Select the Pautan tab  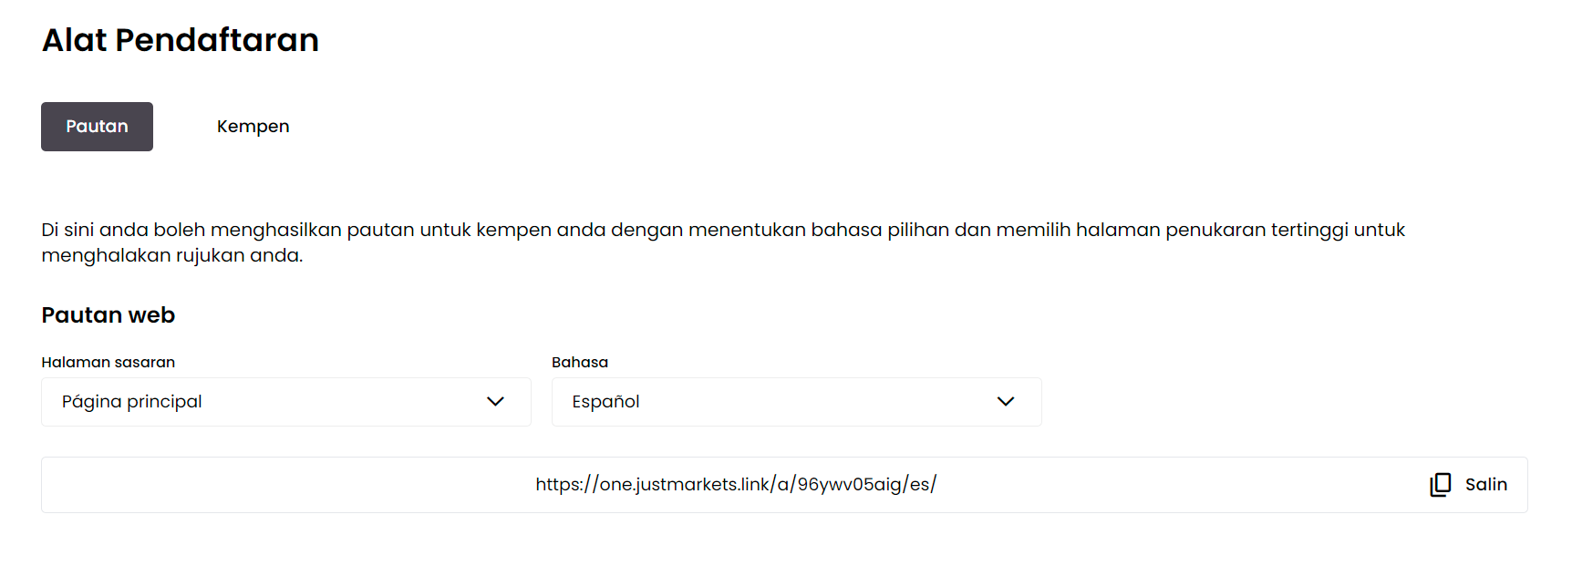[x=97, y=127]
